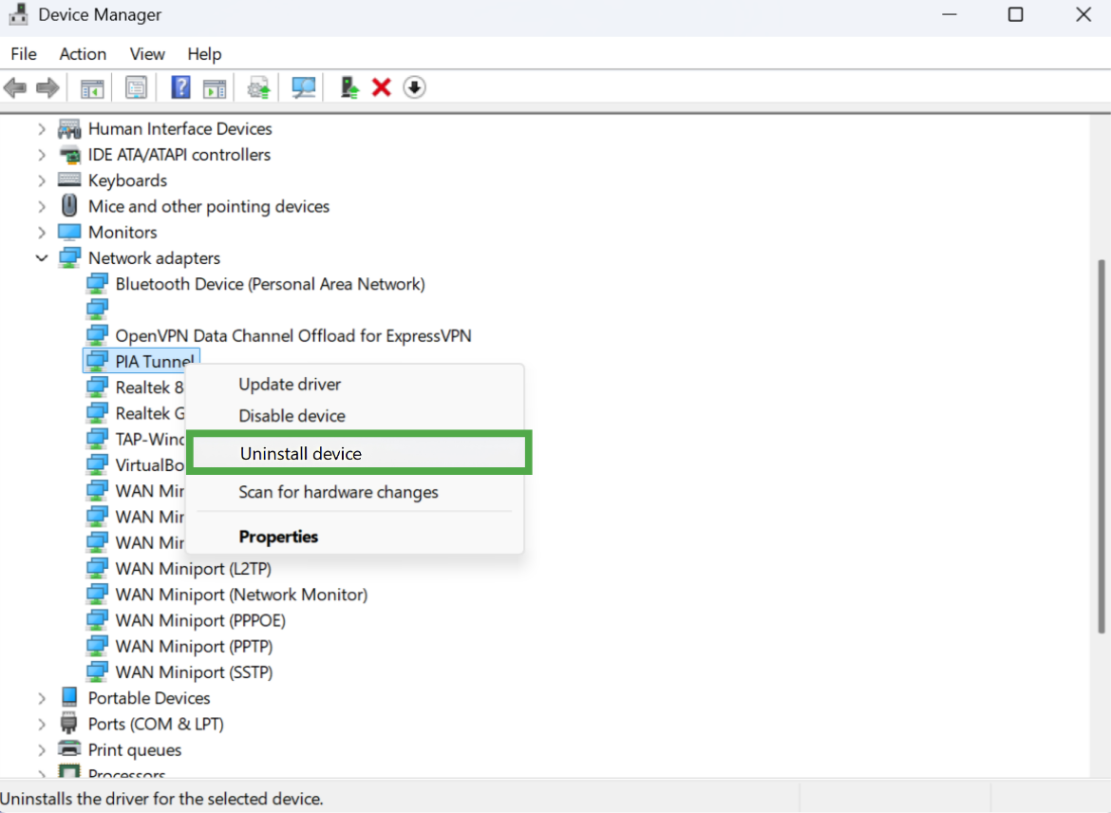
Task: Select the Realtek 8 adapter row
Action: (135, 388)
